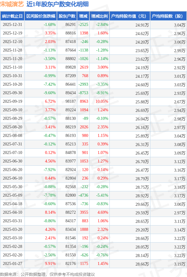
Task: Select the 统计截止日 column header
Action: [12, 16]
